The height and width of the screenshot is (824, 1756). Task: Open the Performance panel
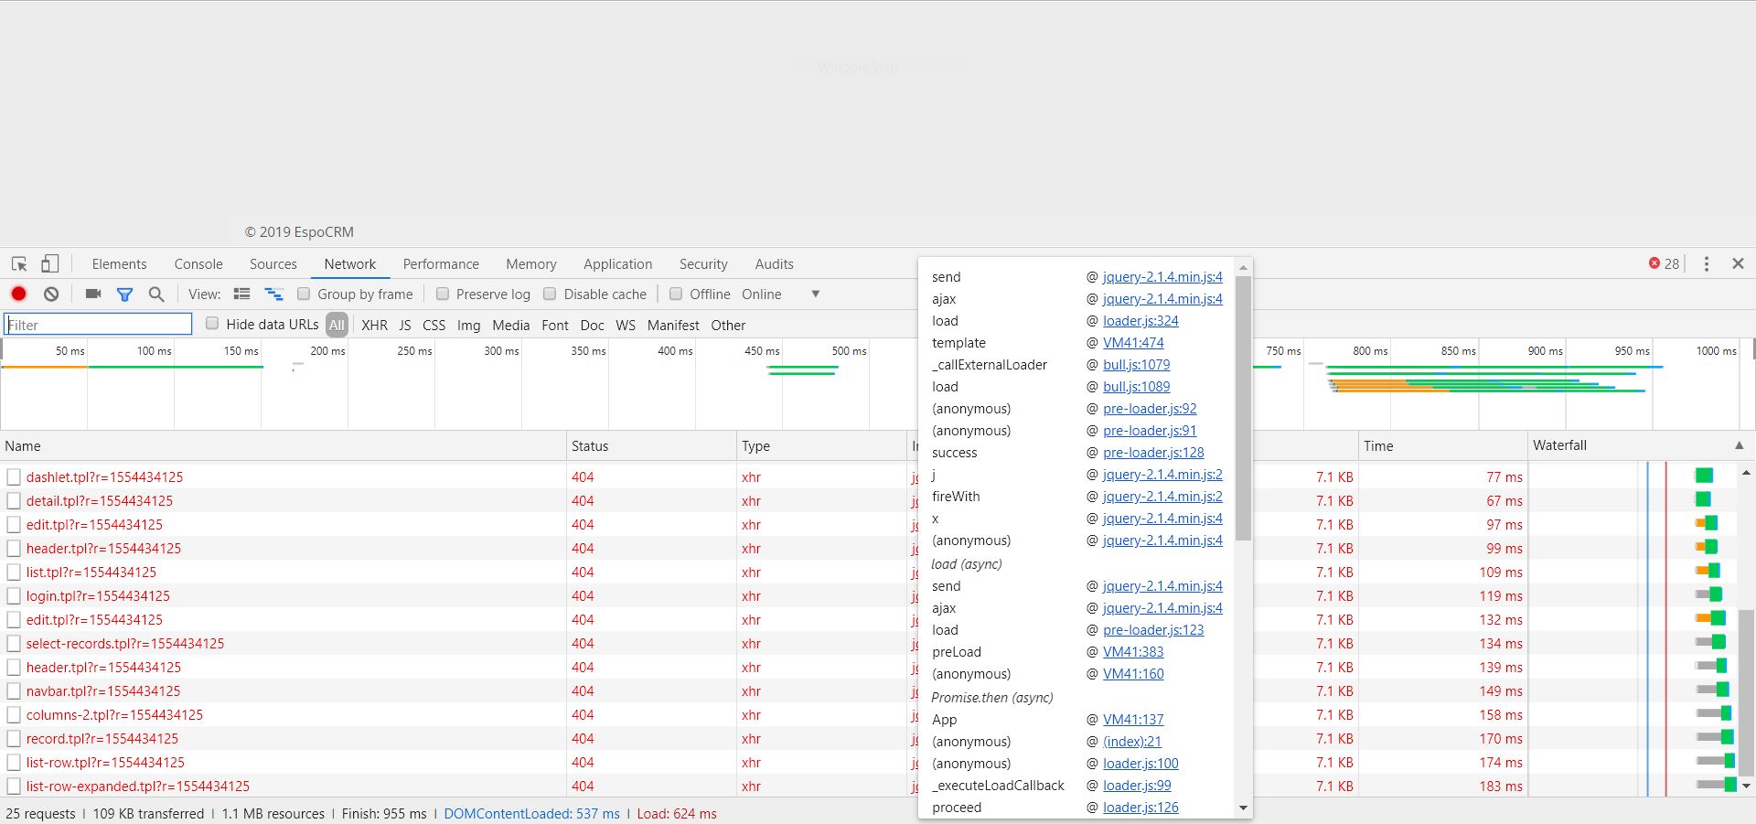(x=441, y=263)
